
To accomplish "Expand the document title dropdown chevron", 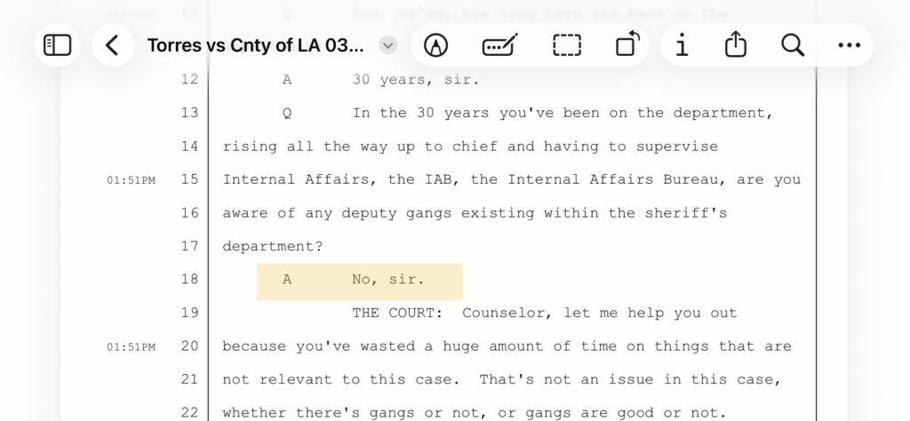I will (387, 45).
